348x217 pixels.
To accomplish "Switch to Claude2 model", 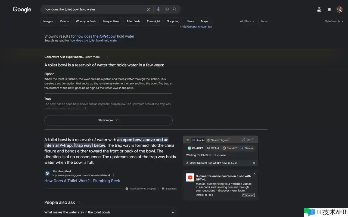I will [x=230, y=148].
